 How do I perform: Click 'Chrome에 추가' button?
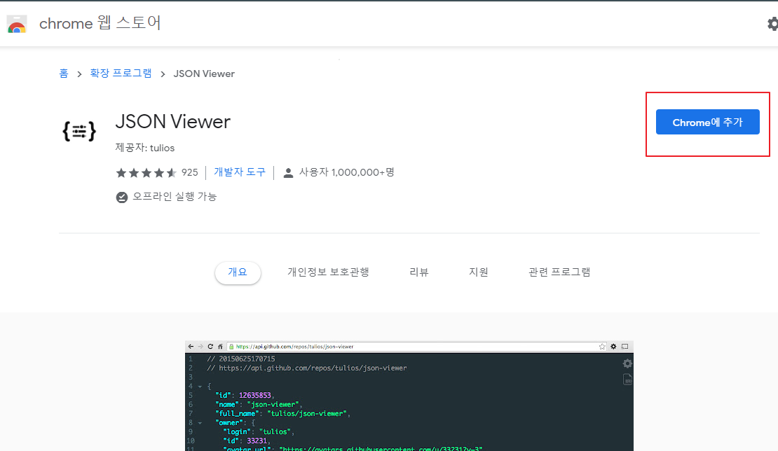coord(707,122)
